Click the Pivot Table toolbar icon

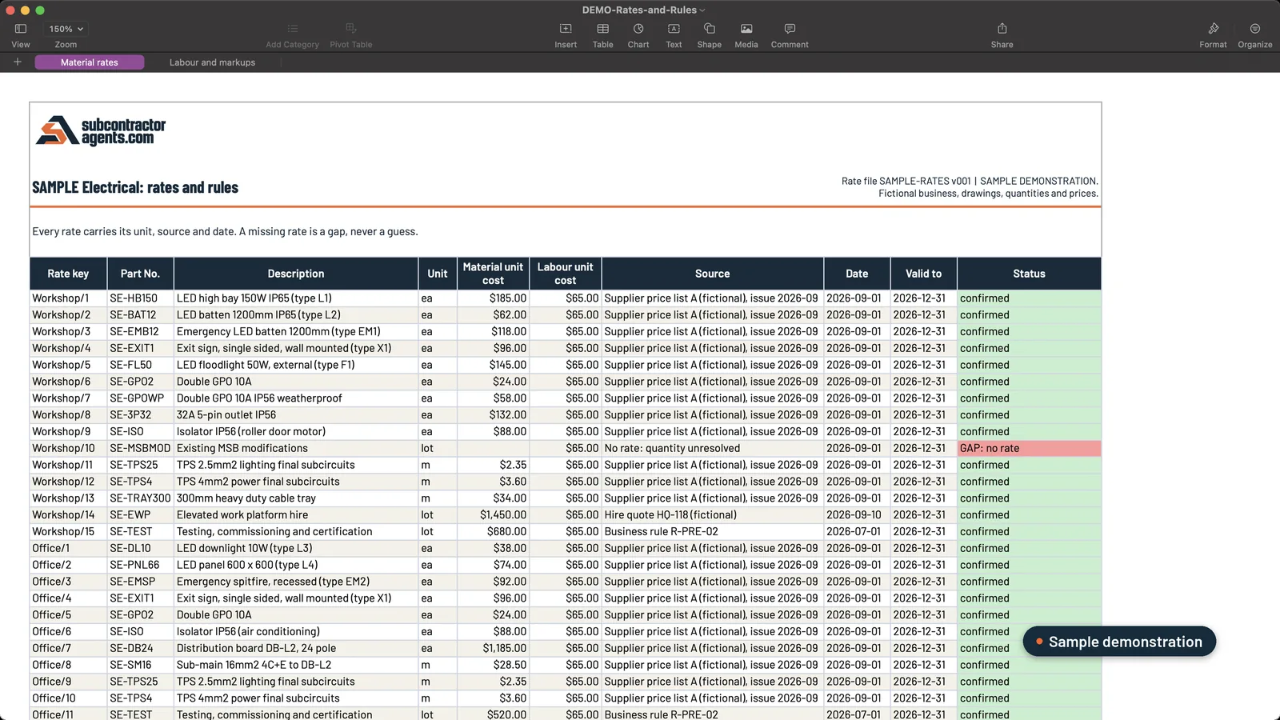(x=351, y=29)
